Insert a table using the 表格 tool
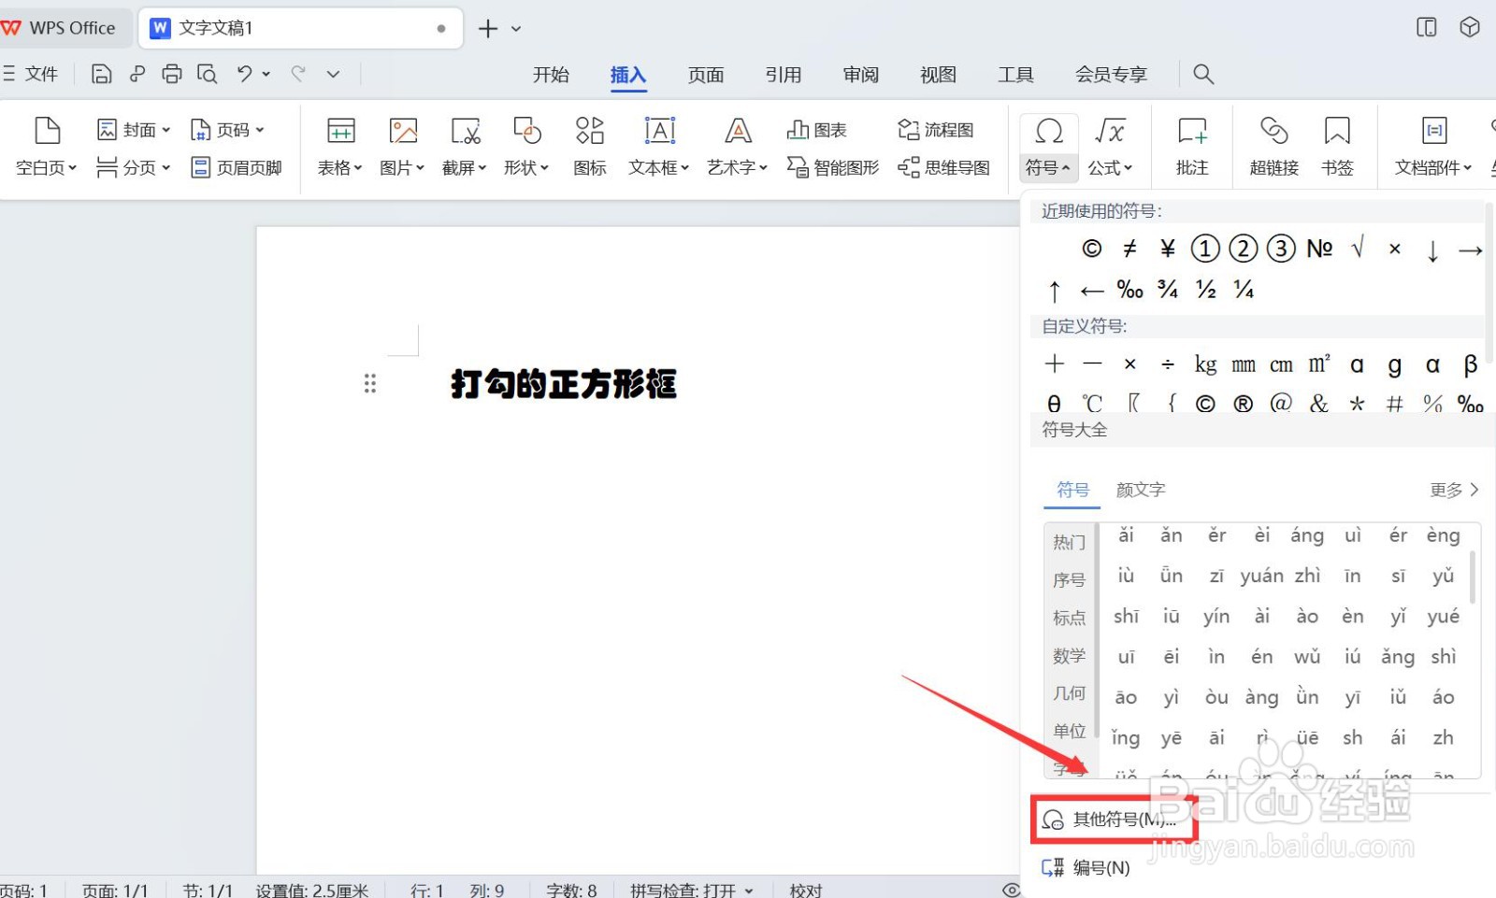The image size is (1496, 898). tap(338, 147)
